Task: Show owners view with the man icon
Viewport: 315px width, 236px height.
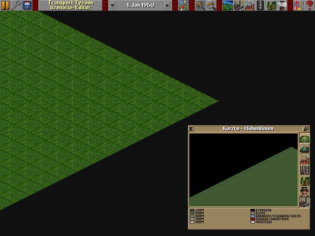Action: click(305, 192)
